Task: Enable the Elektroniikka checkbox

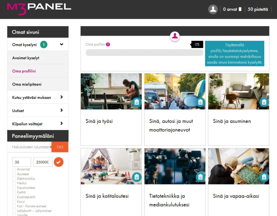Action: (14, 179)
